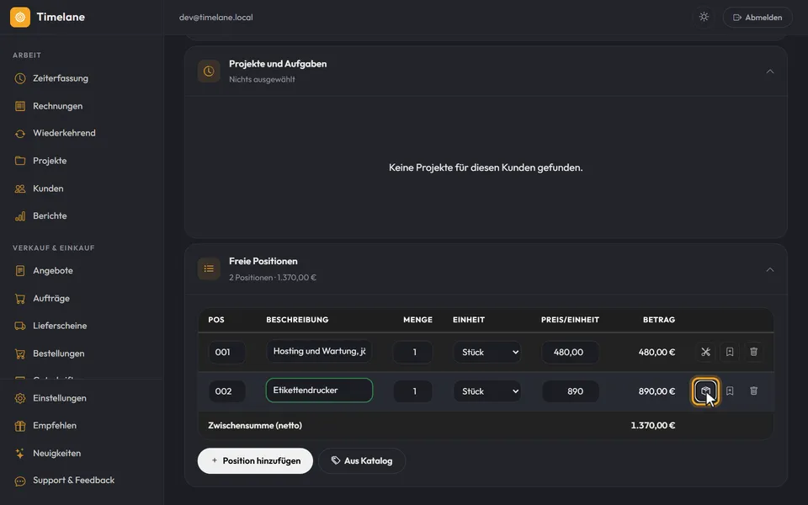
Task: Delete position 002 with the trash icon
Action: click(x=753, y=391)
